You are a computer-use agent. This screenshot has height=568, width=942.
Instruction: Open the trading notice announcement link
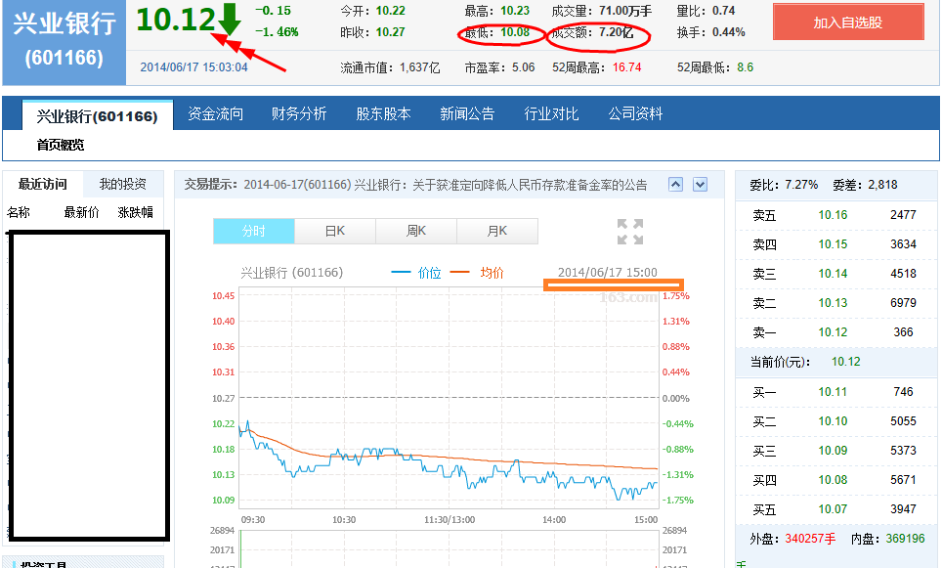click(446, 185)
